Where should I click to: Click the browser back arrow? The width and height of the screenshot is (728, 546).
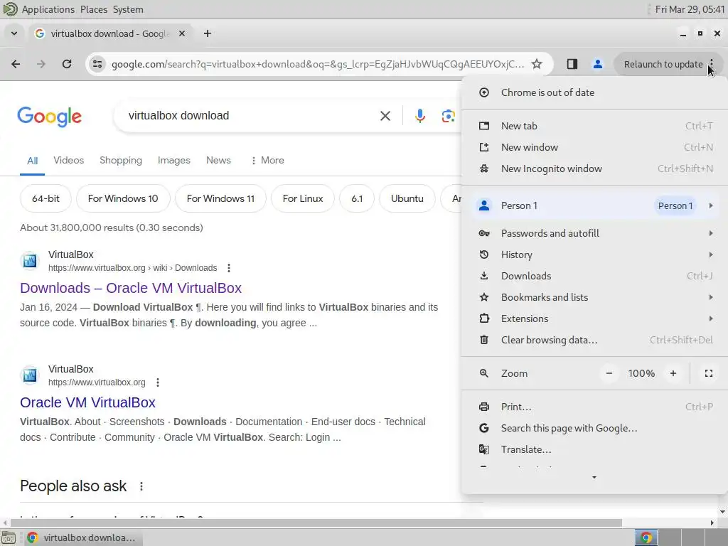16,64
